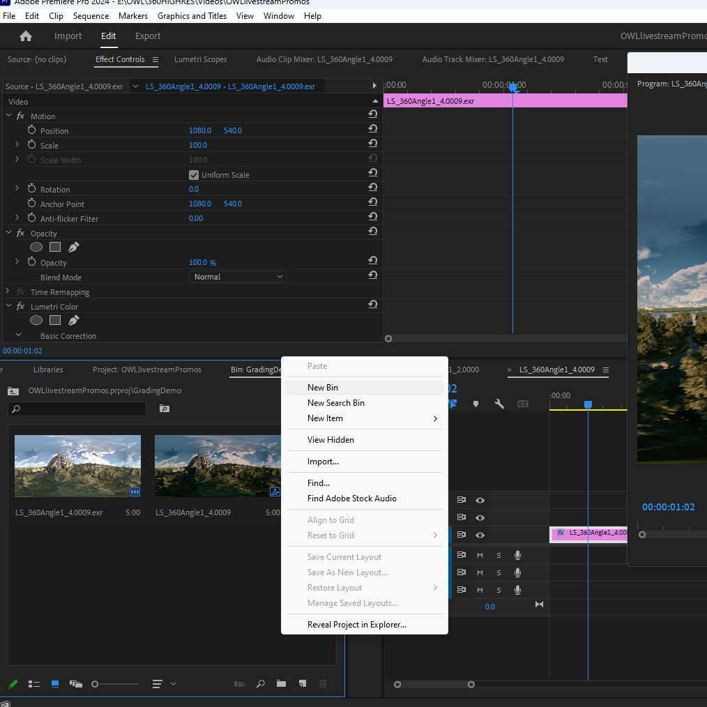Open the LS_360Angle1_4.0009 timeline panel menu
This screenshot has height=707, width=707.
click(605, 370)
